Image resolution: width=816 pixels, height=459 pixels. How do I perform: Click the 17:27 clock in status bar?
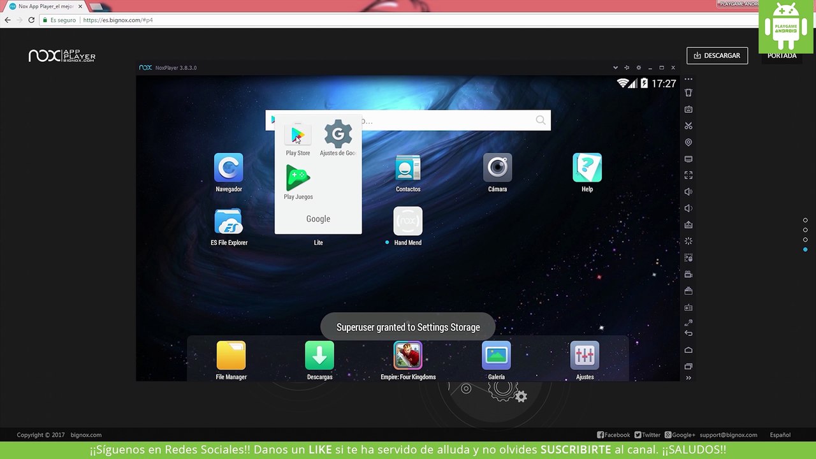(x=664, y=84)
